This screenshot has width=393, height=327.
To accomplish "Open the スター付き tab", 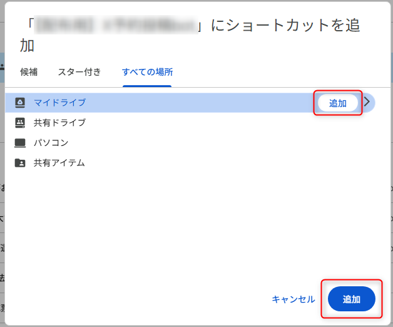I will [x=79, y=72].
